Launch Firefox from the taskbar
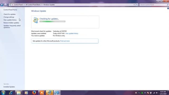 (x=34, y=93)
